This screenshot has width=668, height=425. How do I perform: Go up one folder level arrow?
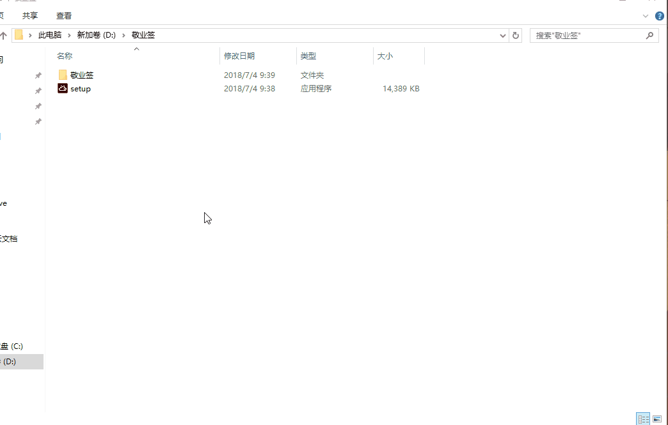click(3, 35)
